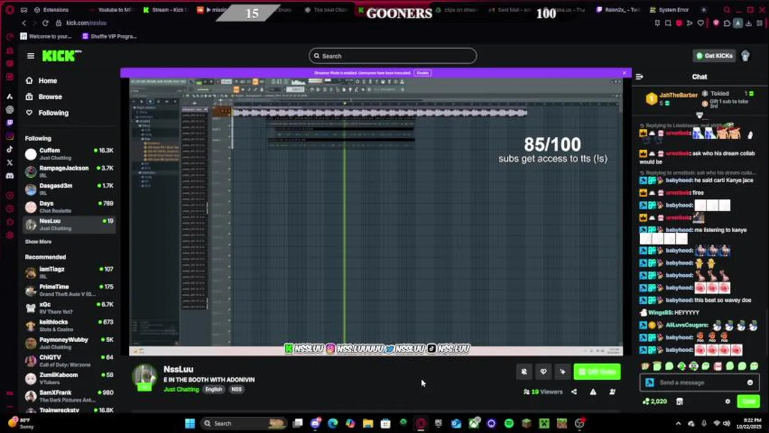Toggle stream notifications bell
The width and height of the screenshot is (769, 433).
tap(524, 372)
